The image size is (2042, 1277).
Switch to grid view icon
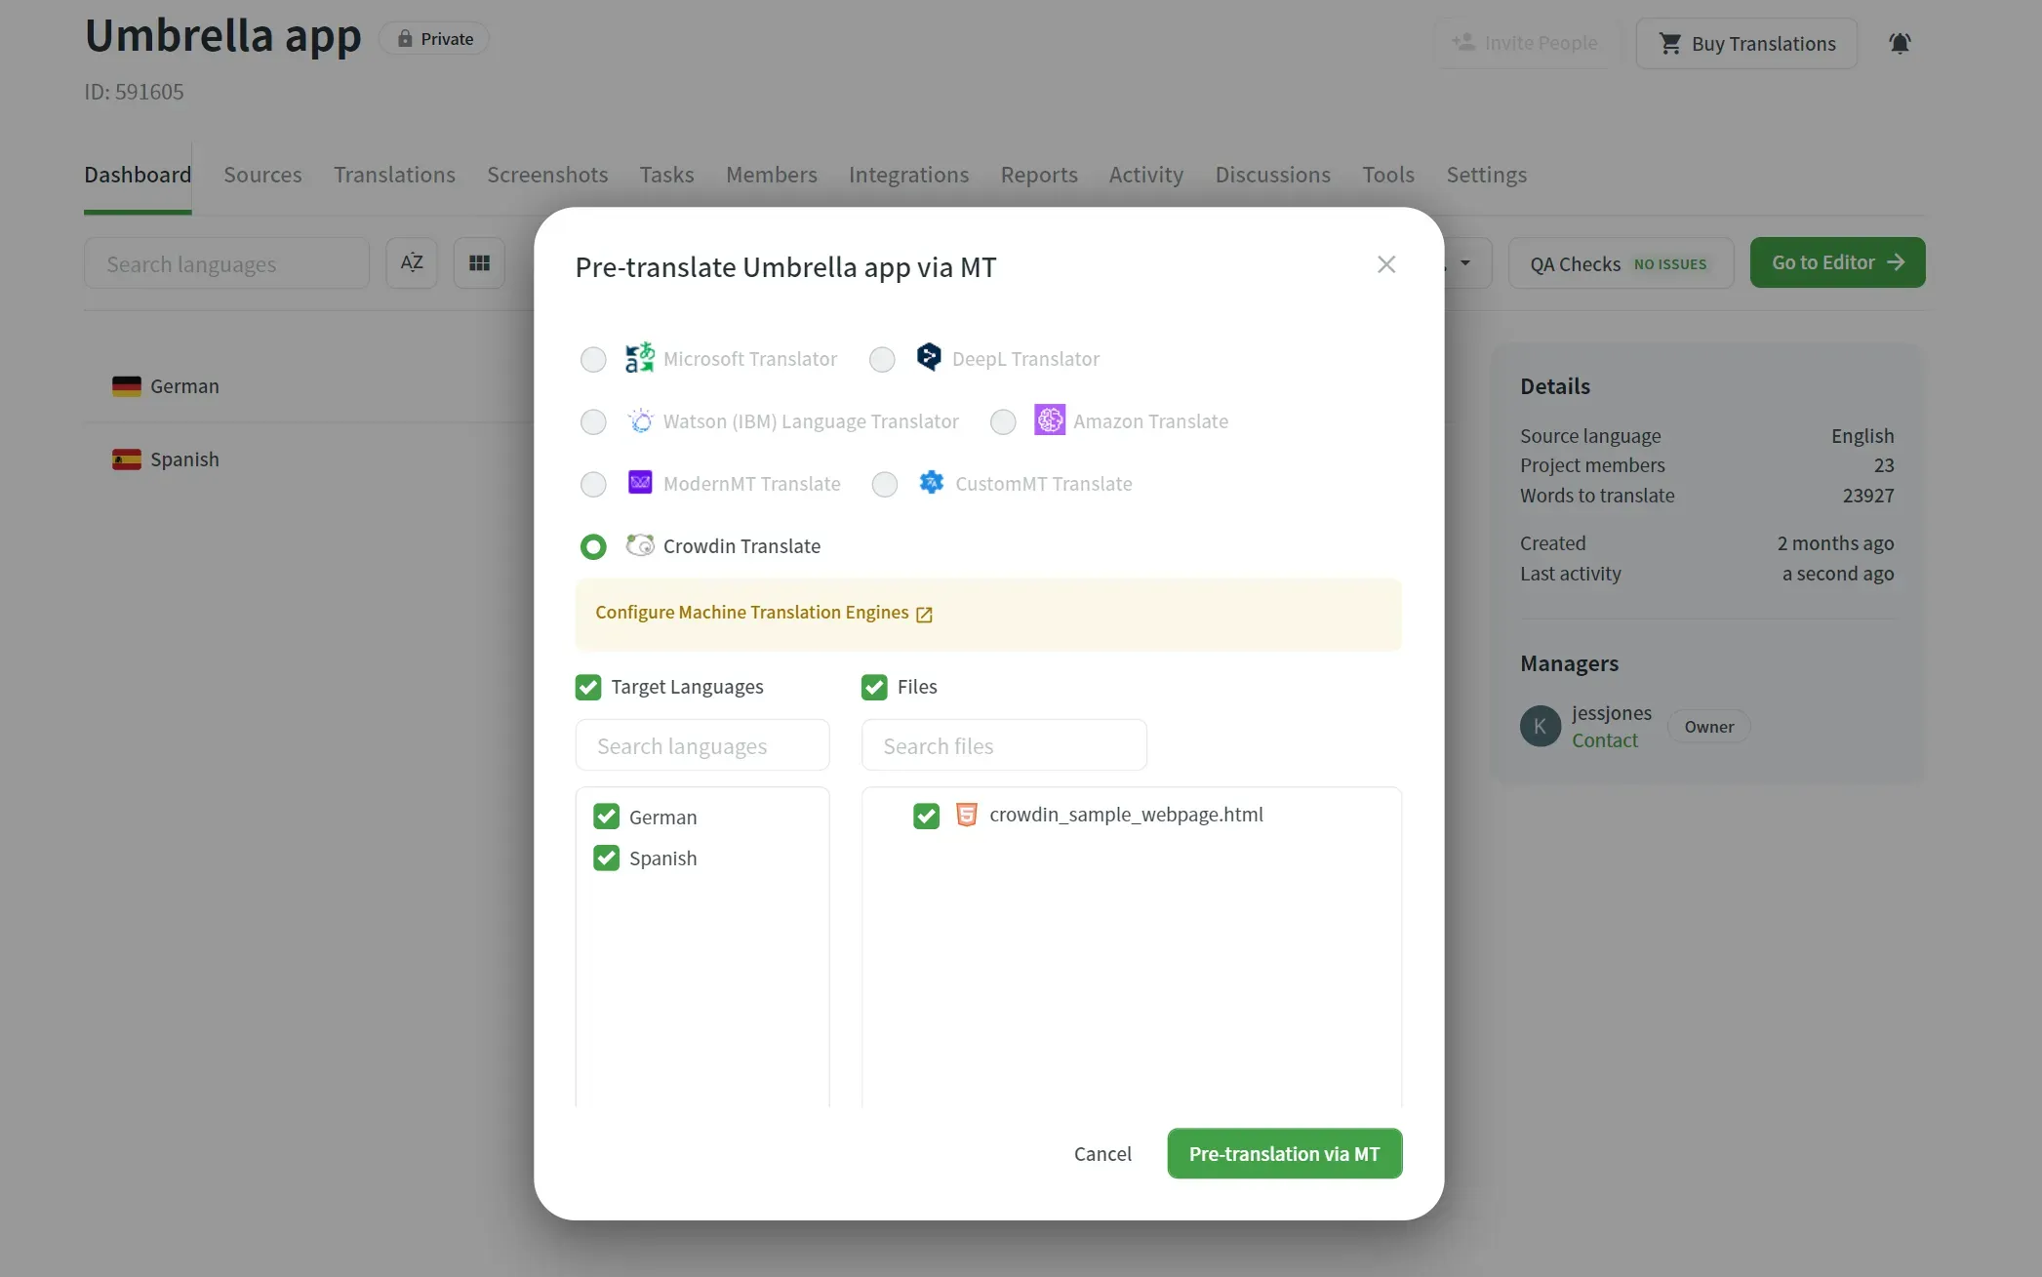[479, 263]
